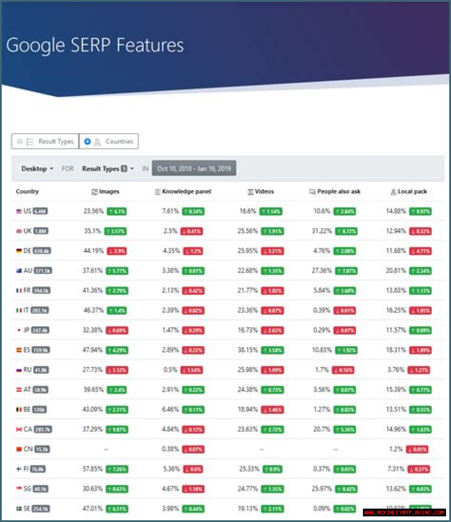Image resolution: width=451 pixels, height=522 pixels.
Task: Click the People also ask column icon
Action: (x=312, y=192)
